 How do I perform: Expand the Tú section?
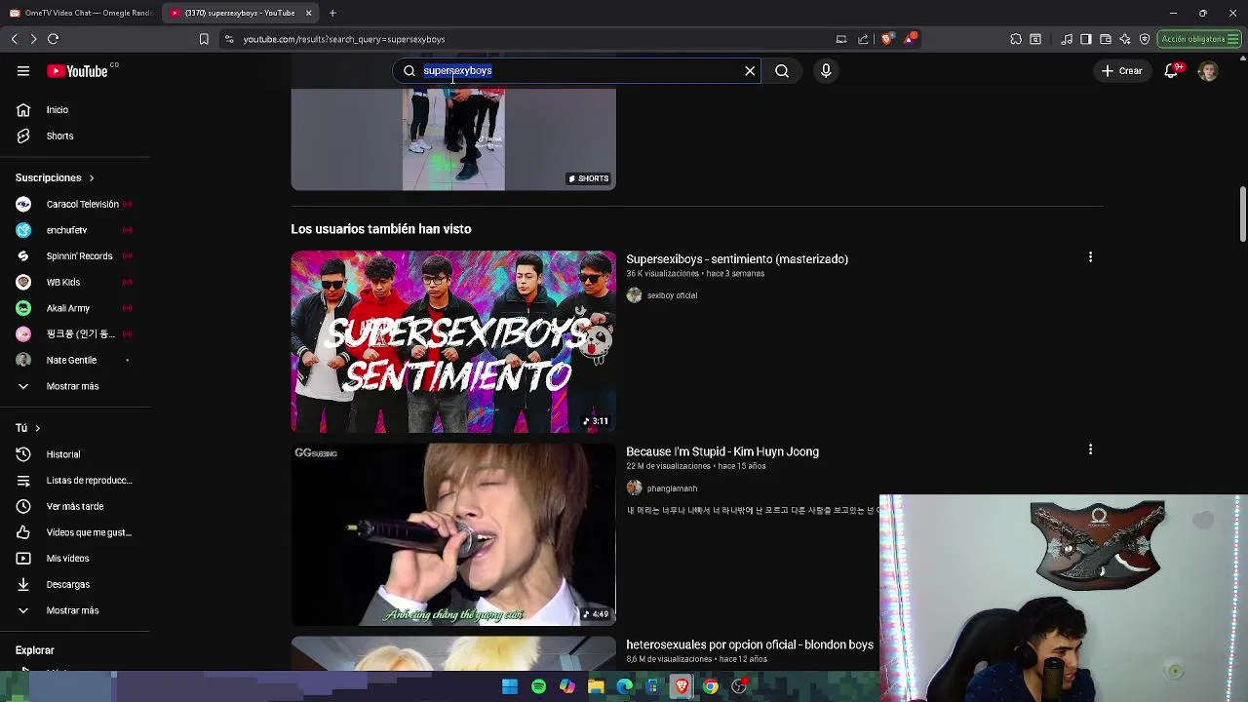tap(27, 428)
